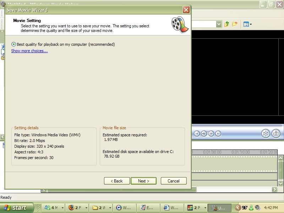Click the monitor seek bar above playback controls
The image size is (284, 213).
(x=237, y=126)
